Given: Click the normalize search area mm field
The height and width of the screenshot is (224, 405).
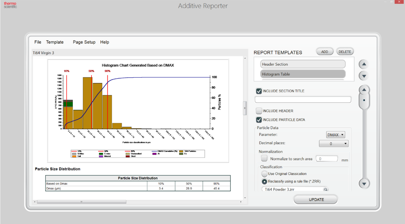Looking at the screenshot, I should point(327,159).
